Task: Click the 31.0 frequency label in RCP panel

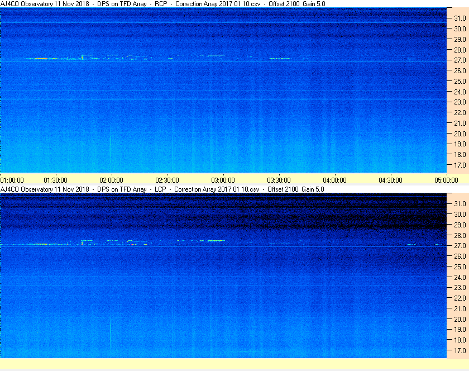Action: coord(460,18)
